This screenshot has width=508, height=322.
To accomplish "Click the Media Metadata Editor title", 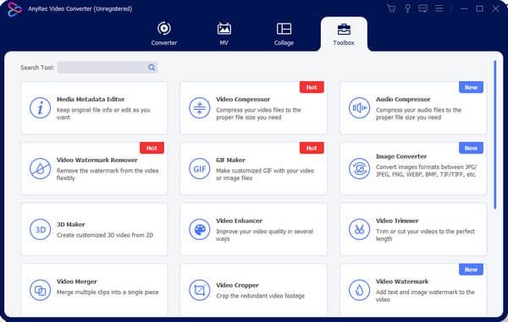I will (91, 99).
